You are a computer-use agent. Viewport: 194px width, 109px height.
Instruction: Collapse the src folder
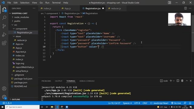15,25
